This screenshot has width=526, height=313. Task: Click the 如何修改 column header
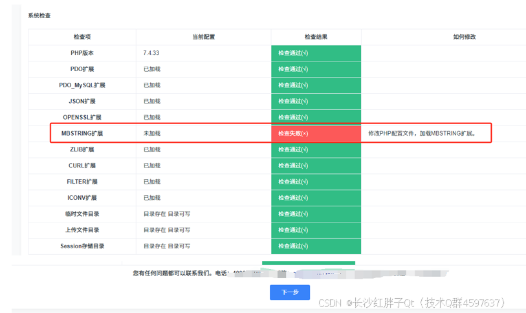[464, 37]
